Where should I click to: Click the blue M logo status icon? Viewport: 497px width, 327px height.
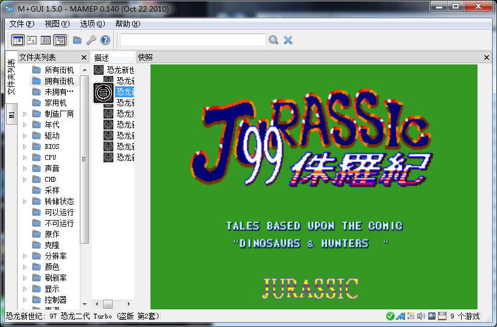coord(401,316)
